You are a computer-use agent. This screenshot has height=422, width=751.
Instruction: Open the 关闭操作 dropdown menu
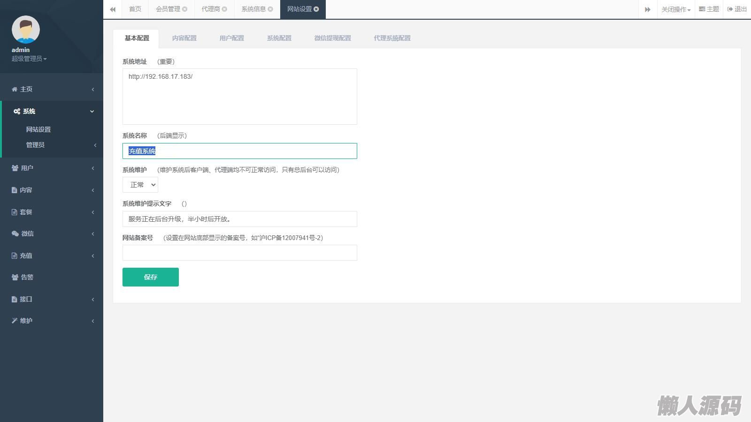675,9
